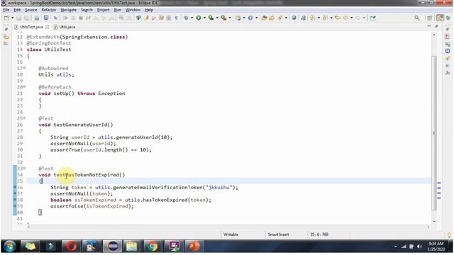The width and height of the screenshot is (454, 255).
Task: Click the Coverage run icon
Action: (x=211, y=18)
